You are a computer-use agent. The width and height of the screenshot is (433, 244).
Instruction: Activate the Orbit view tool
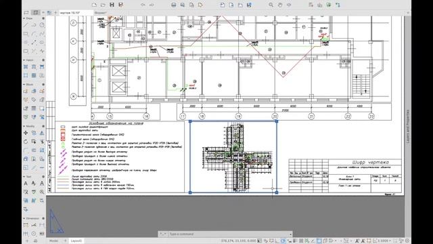click(x=289, y=5)
